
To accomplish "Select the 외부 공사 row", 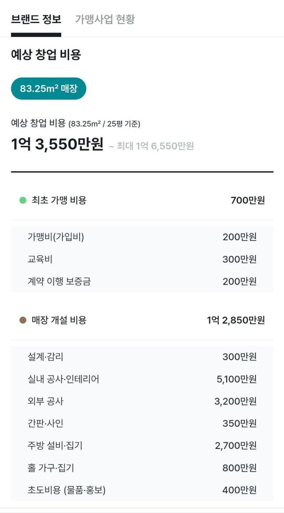I will point(142,401).
